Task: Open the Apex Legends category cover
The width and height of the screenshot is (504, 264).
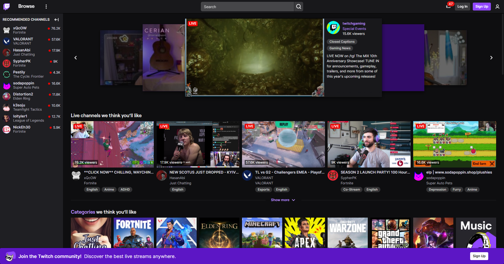Action: tap(305, 233)
